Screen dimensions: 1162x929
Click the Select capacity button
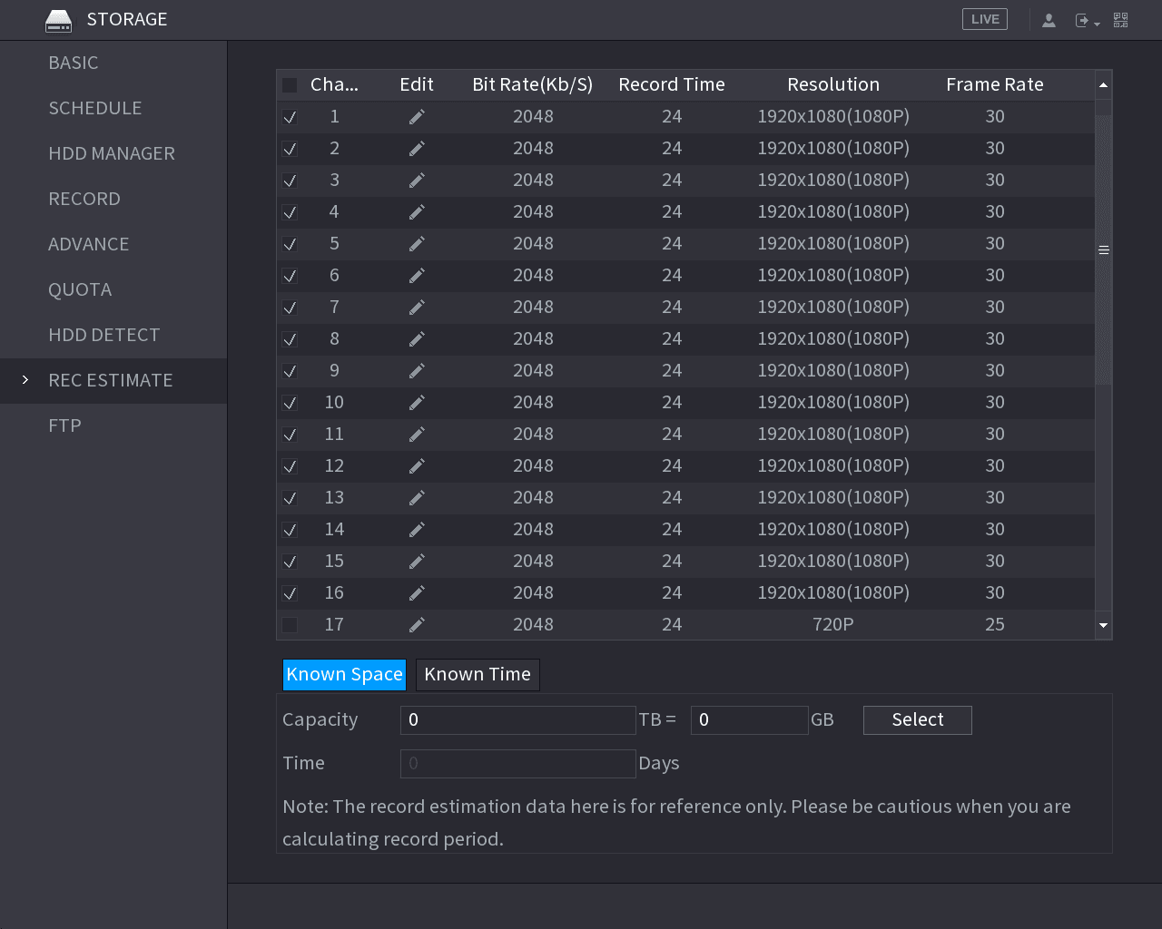[x=918, y=720]
